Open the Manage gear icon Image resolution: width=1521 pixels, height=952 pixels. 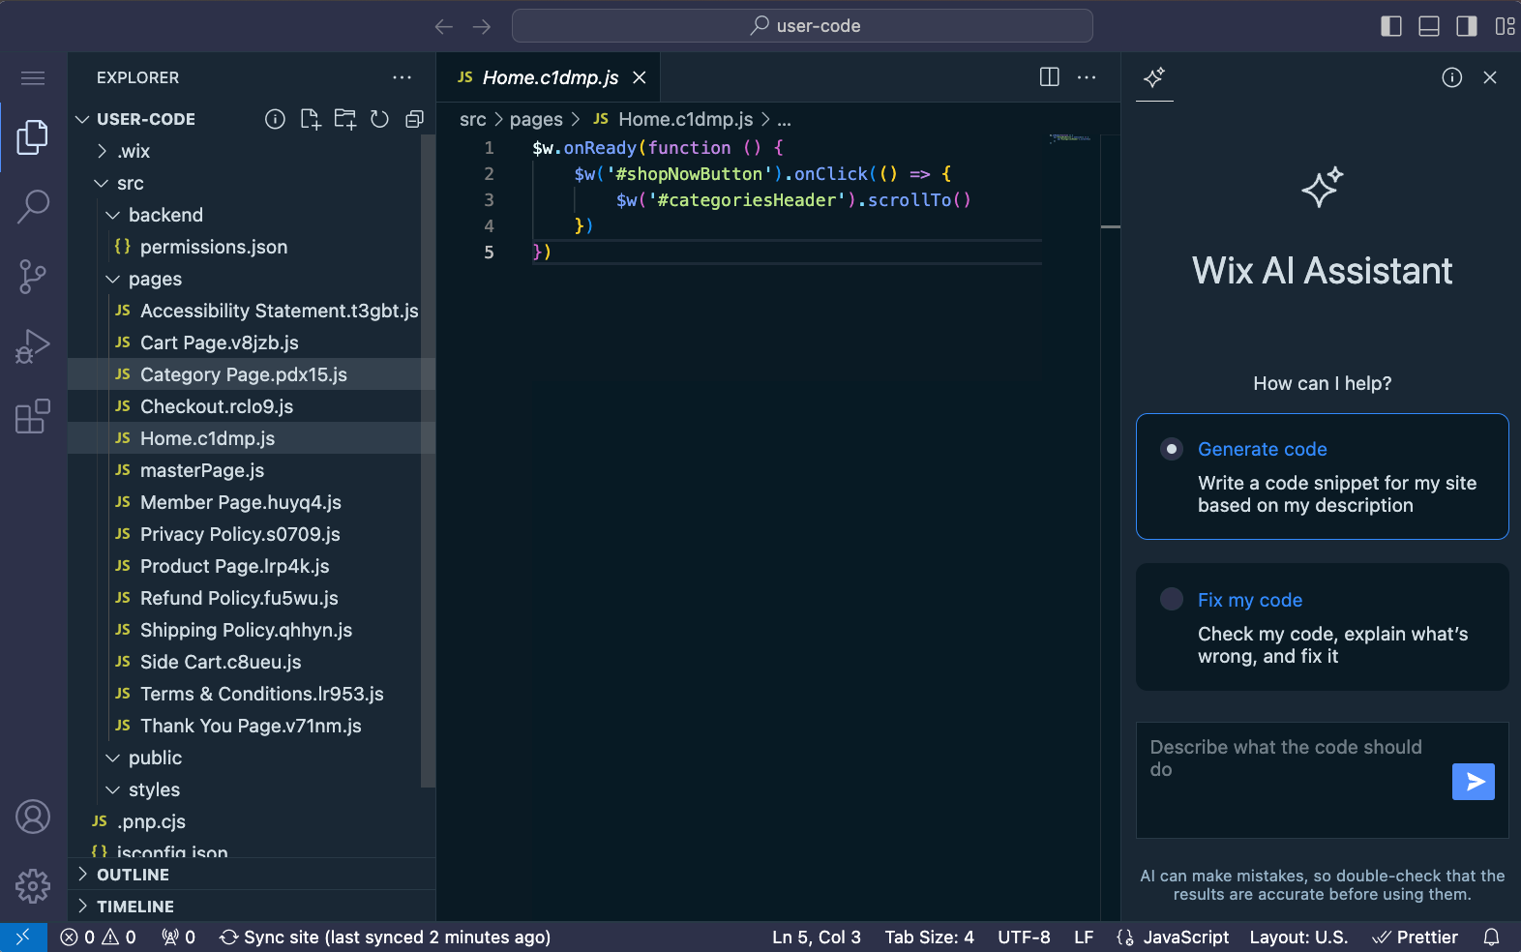(x=33, y=885)
